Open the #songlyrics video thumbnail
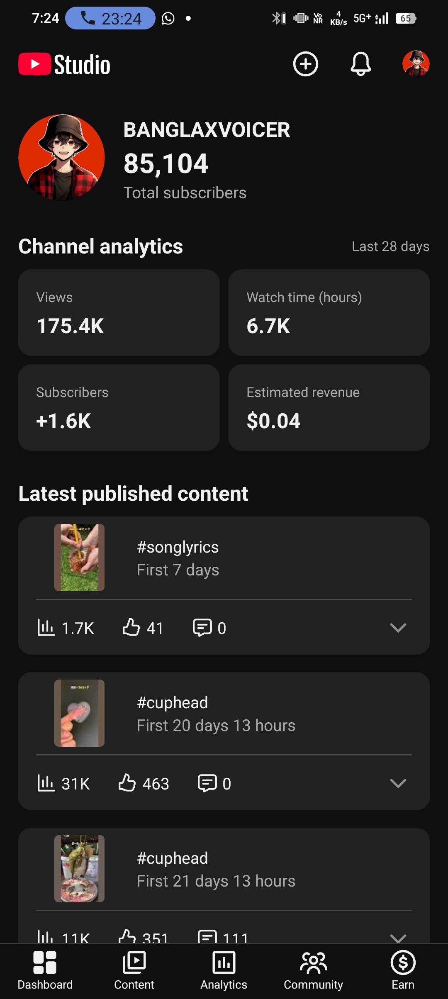448x999 pixels. coord(79,557)
